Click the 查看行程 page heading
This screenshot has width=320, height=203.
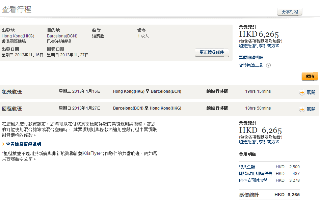coord(17,9)
